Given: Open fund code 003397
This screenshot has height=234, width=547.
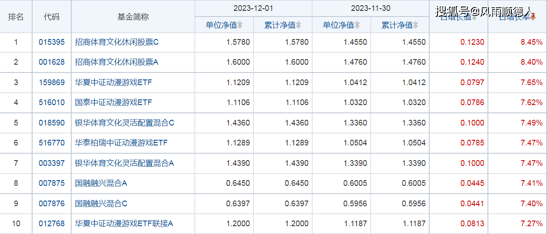Looking at the screenshot, I should (51, 163).
